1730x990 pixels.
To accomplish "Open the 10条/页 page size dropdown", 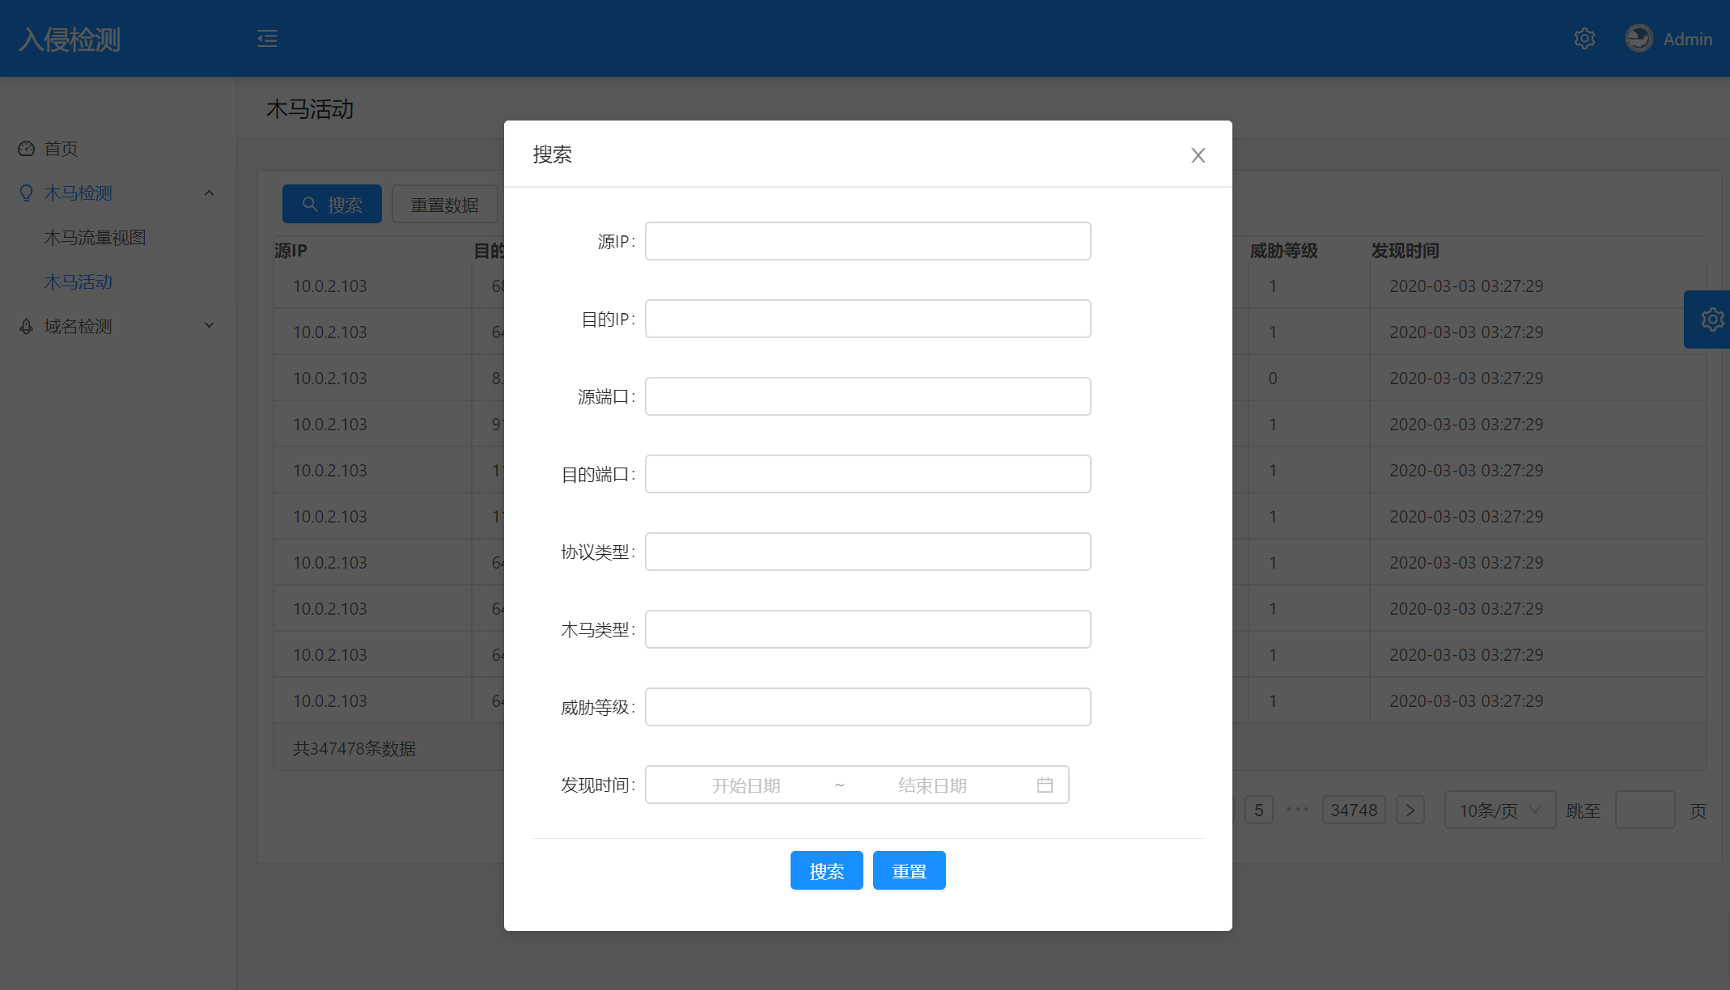I will click(1499, 810).
